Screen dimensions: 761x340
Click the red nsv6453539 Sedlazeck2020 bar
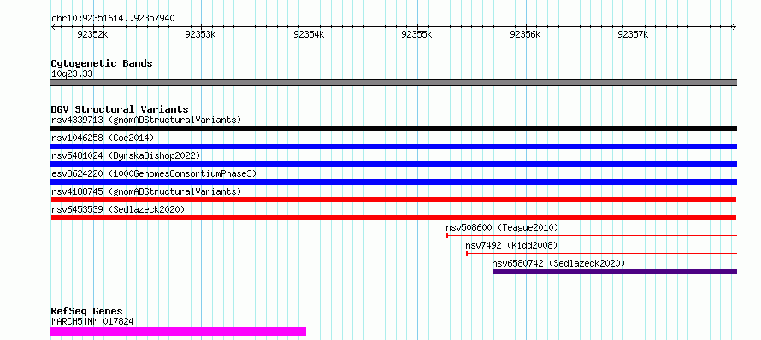tap(393, 218)
